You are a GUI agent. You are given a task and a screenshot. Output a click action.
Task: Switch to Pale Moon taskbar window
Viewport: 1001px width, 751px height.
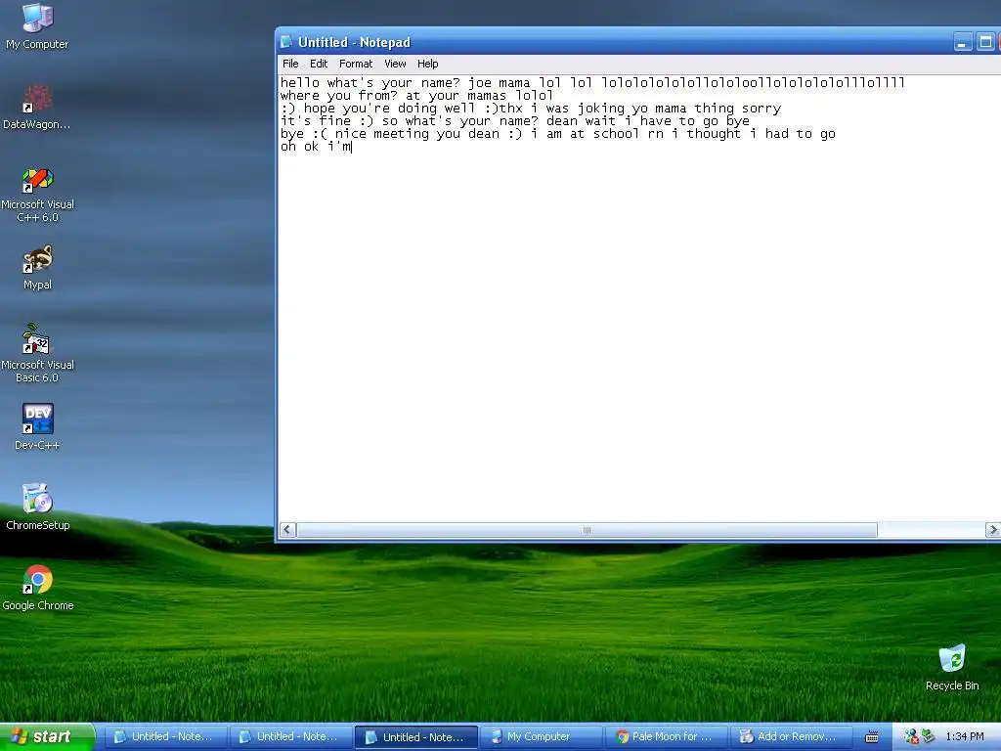tap(666, 737)
